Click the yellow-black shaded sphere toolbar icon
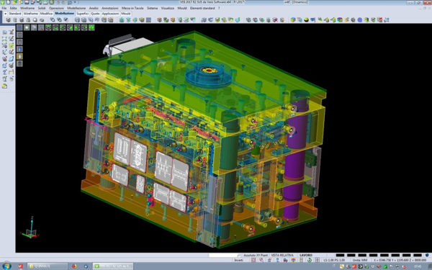Screen dimensions: 432x270 (x=306, y=20)
